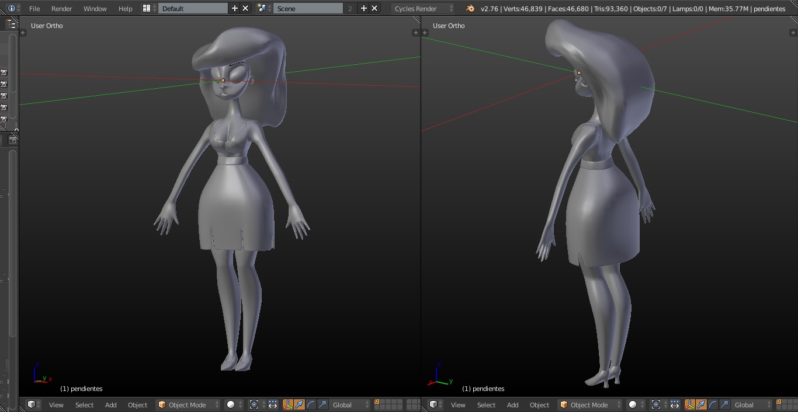The width and height of the screenshot is (798, 412).
Task: Open the right viewport Add menu
Action: [x=512, y=405]
